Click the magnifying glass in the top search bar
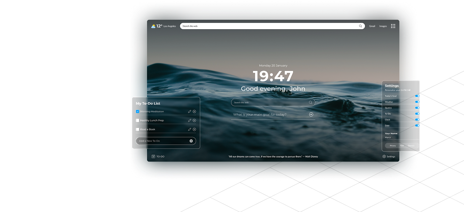The height and width of the screenshot is (212, 464). tap(360, 26)
